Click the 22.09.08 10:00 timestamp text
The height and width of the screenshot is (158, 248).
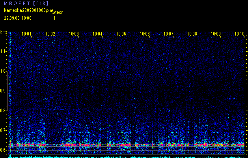click(x=18, y=18)
